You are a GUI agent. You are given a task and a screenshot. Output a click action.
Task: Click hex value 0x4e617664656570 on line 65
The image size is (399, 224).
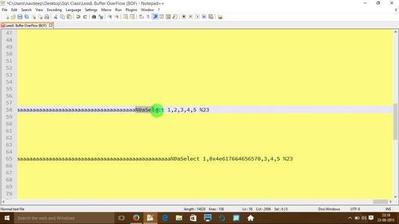(235, 159)
